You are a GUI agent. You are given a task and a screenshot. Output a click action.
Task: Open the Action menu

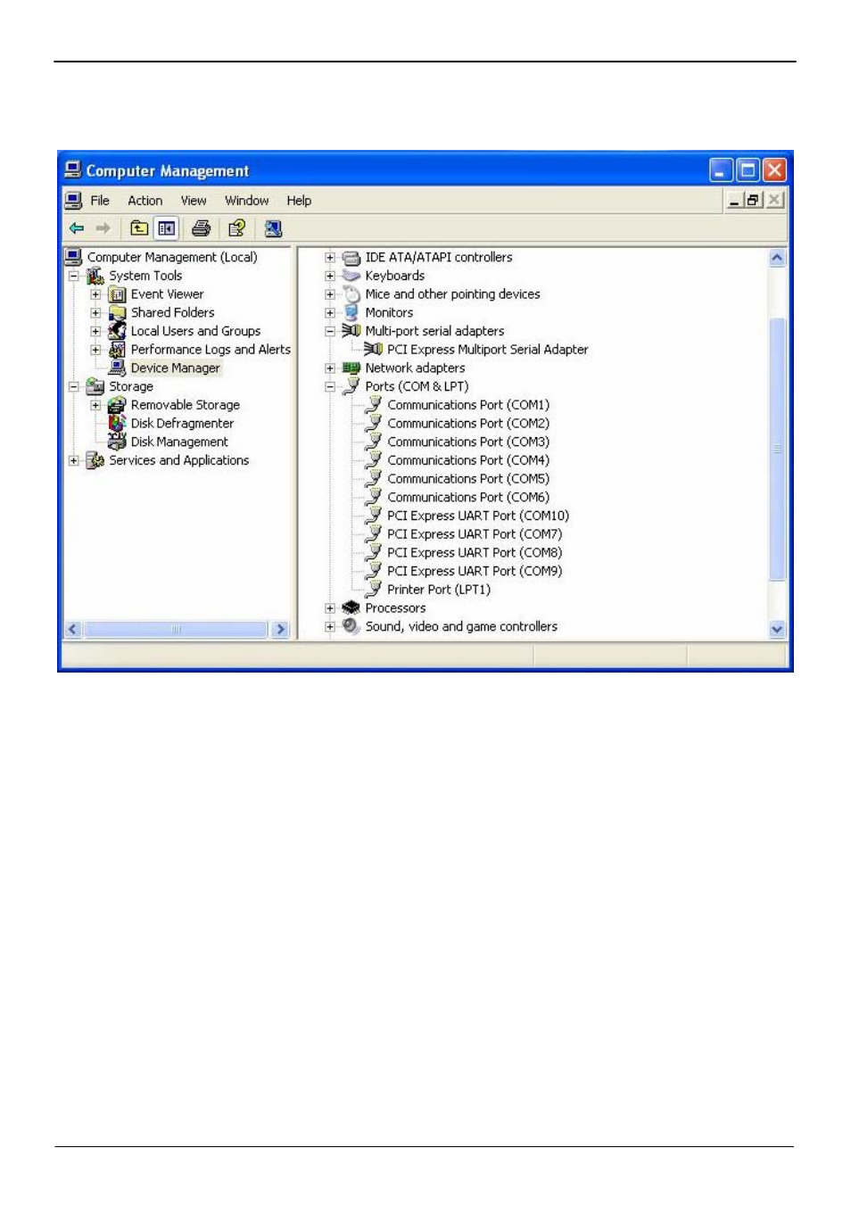(x=145, y=201)
